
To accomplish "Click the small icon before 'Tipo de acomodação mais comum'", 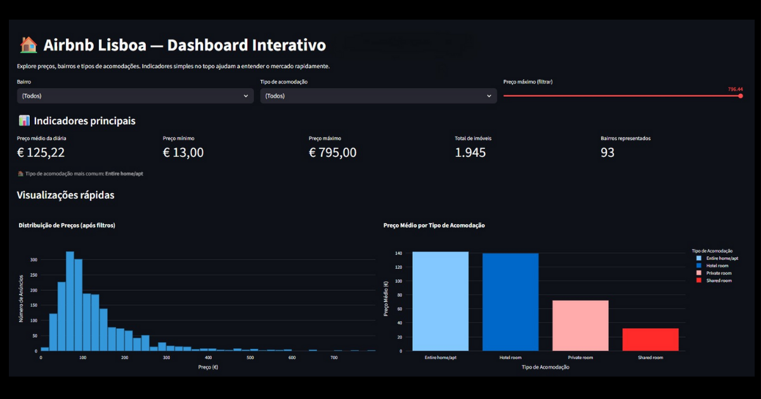I will 21,174.
